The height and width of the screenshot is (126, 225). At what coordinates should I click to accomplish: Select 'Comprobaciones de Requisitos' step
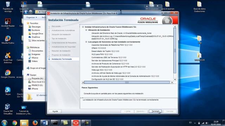64,43
